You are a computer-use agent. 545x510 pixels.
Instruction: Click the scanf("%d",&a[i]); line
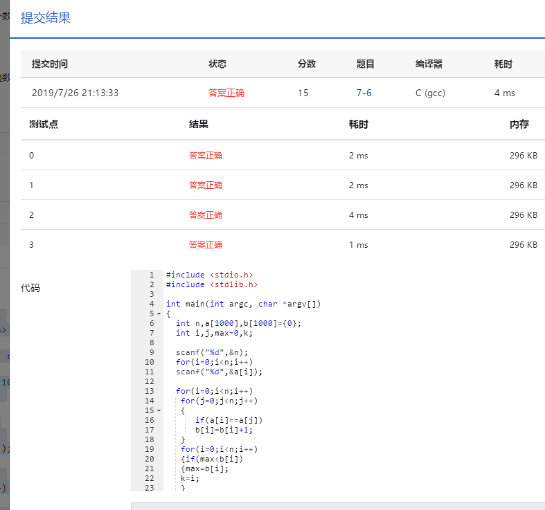pos(219,372)
